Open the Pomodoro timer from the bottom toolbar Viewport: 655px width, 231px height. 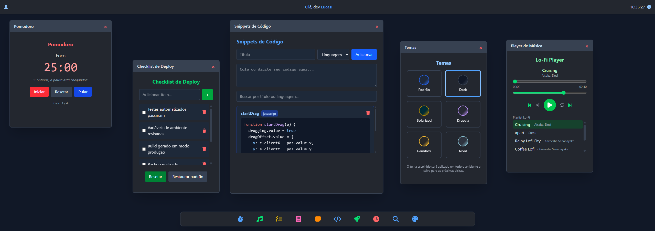point(240,219)
